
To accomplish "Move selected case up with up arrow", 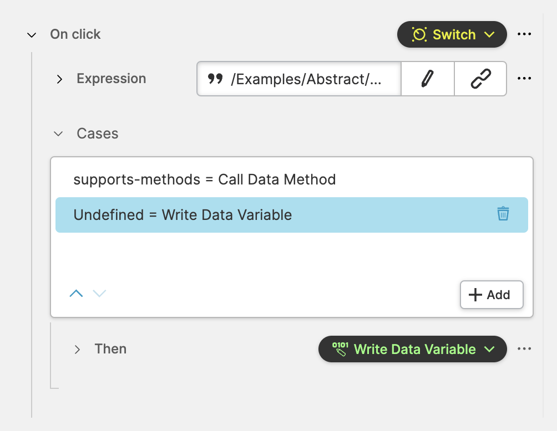I will pyautogui.click(x=76, y=294).
